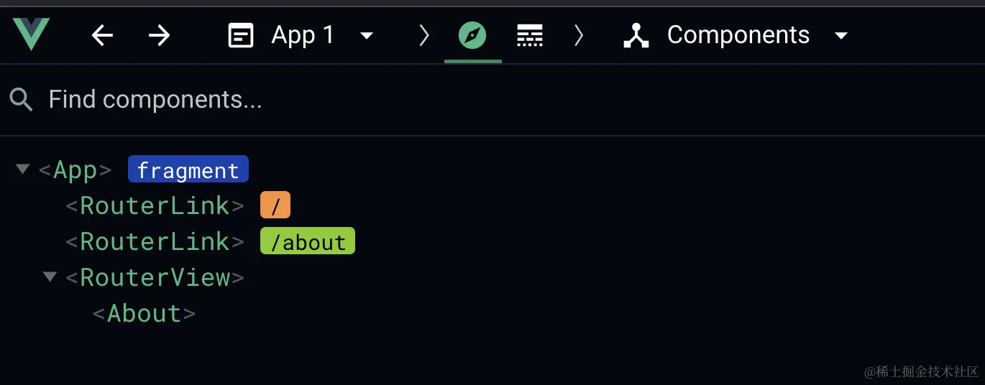Open the Components dropdown arrow
The height and width of the screenshot is (385, 985).
click(x=841, y=35)
